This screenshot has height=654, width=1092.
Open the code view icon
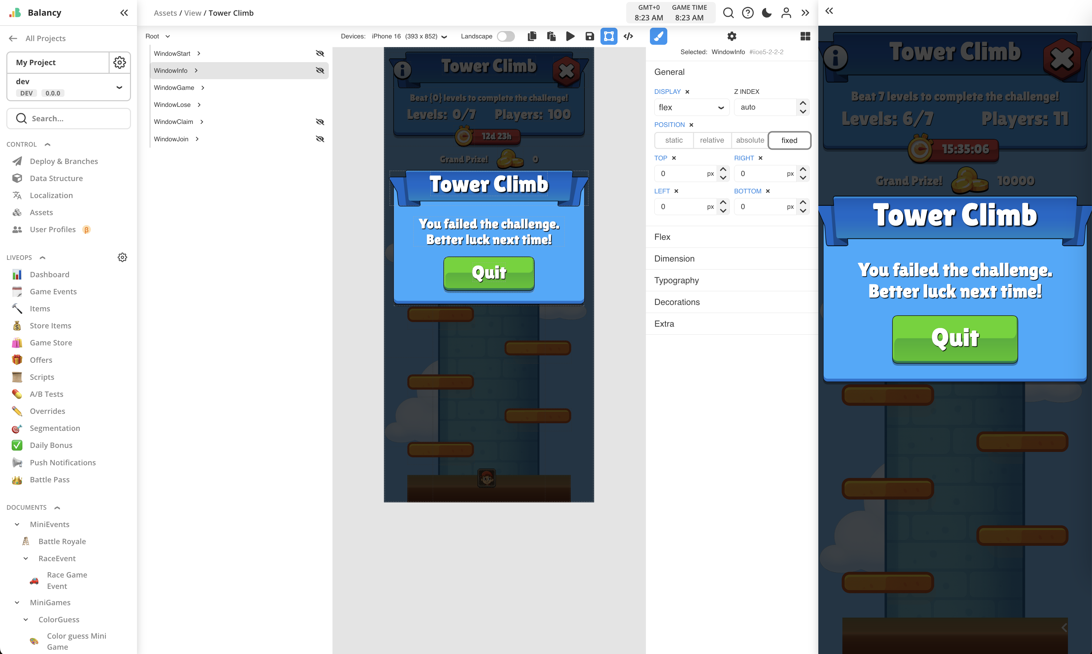[628, 36]
